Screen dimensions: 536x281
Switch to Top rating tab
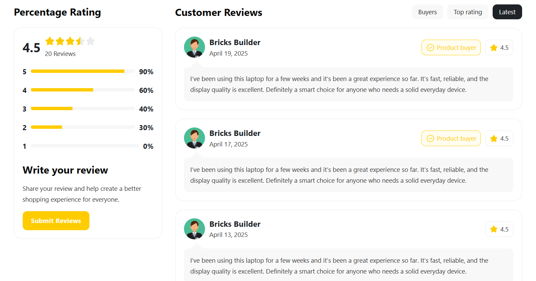coord(468,12)
